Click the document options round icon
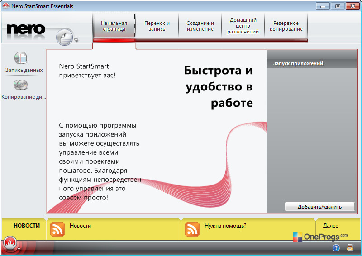Screen dimensions: 362x256 (64, 37)
